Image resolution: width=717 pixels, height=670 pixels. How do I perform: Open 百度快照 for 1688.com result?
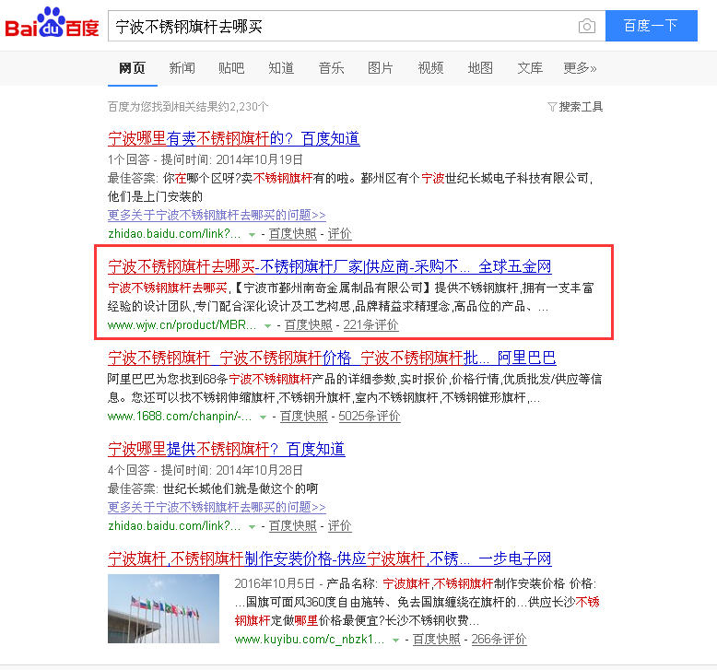(303, 417)
